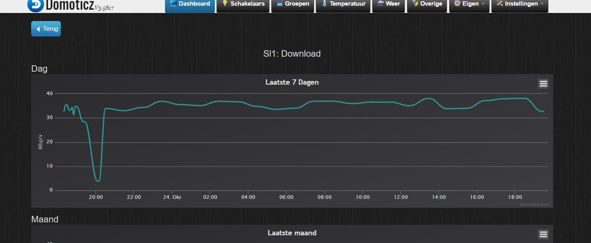The height and width of the screenshot is (243, 591).
Task: Click the V3.5817 version label
Action: tap(104, 7)
